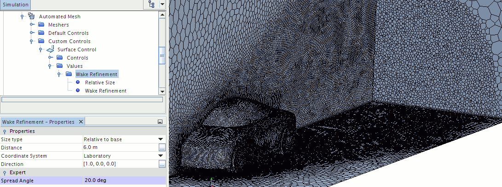Collapse the Values node handle
This screenshot has height=187, width=502.
click(x=50, y=66)
